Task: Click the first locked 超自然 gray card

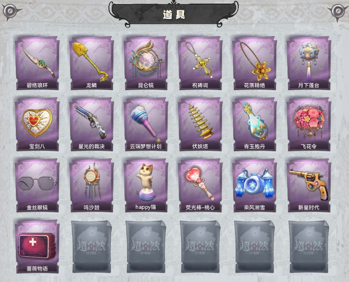Action: point(91,247)
